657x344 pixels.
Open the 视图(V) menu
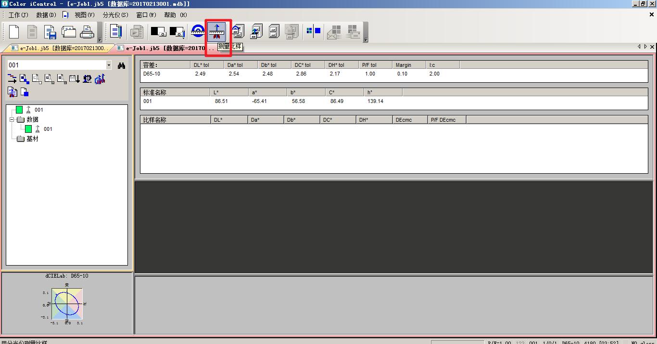point(84,15)
